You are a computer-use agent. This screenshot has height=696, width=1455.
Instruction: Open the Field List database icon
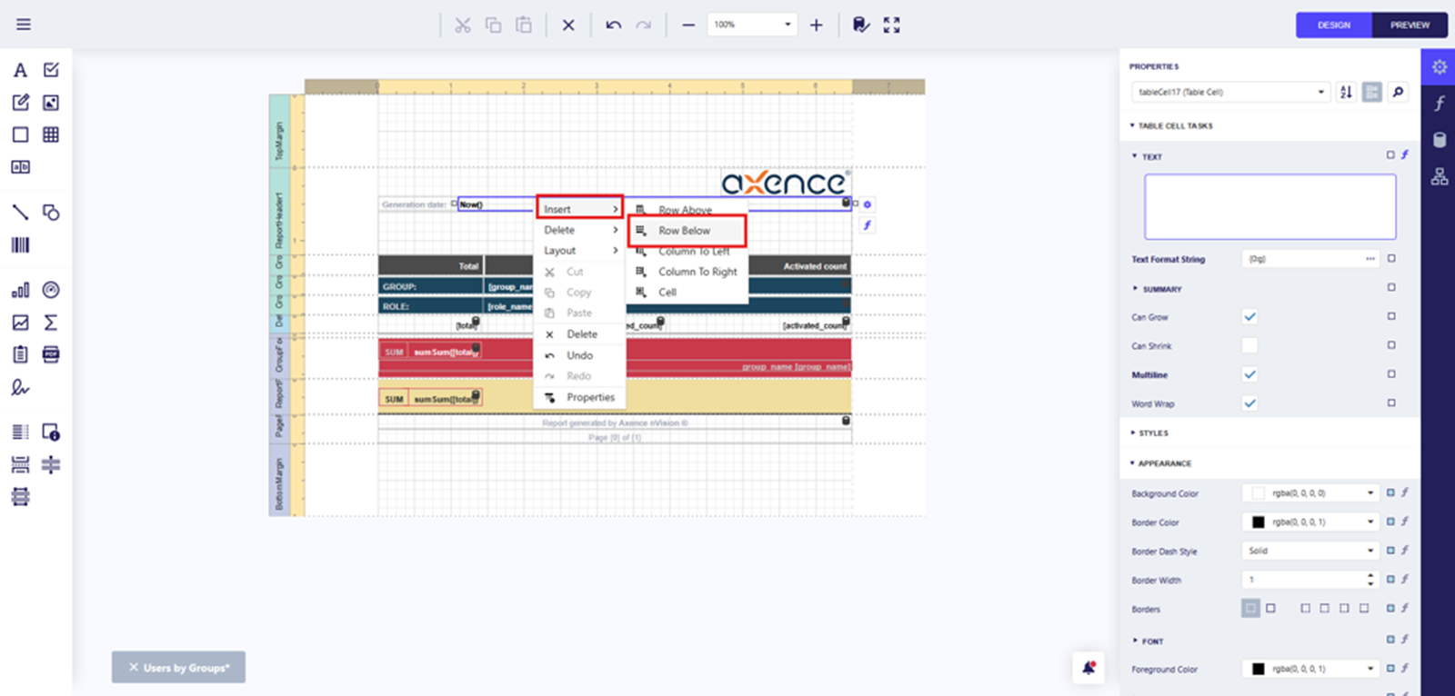(1439, 140)
